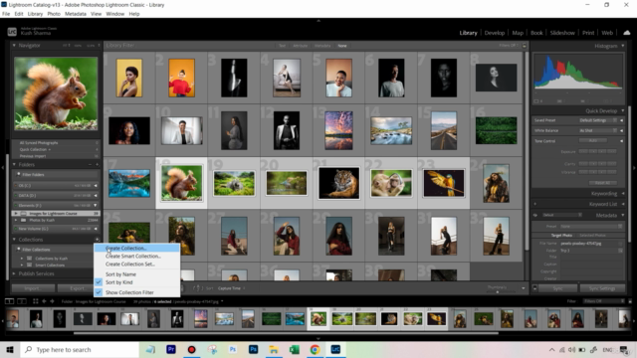Screen dimensions: 637x358
Task: Click the Import... button
Action: 33,288
